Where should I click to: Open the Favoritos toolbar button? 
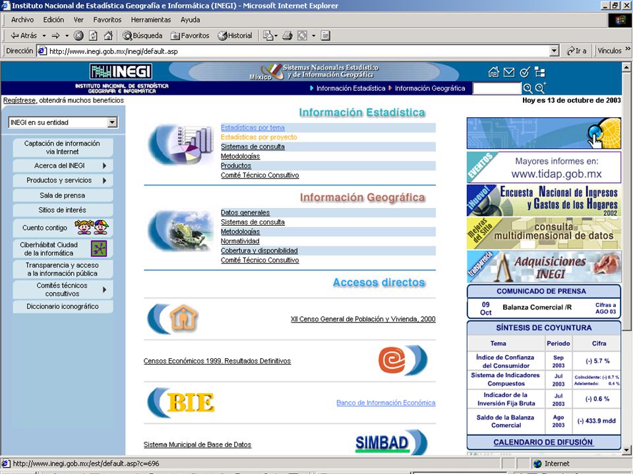coord(190,36)
